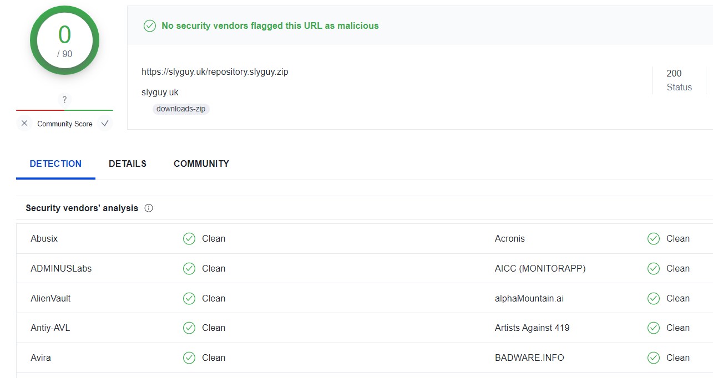Click the community score downvote X icon

24,124
